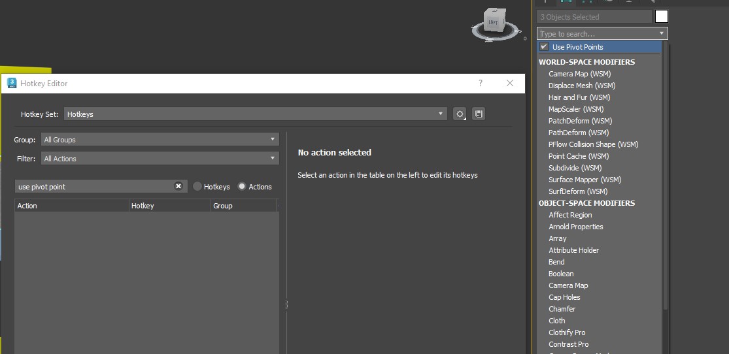The width and height of the screenshot is (729, 354).
Task: Expand the Filter dropdown showing All Actions
Action: pos(160,159)
